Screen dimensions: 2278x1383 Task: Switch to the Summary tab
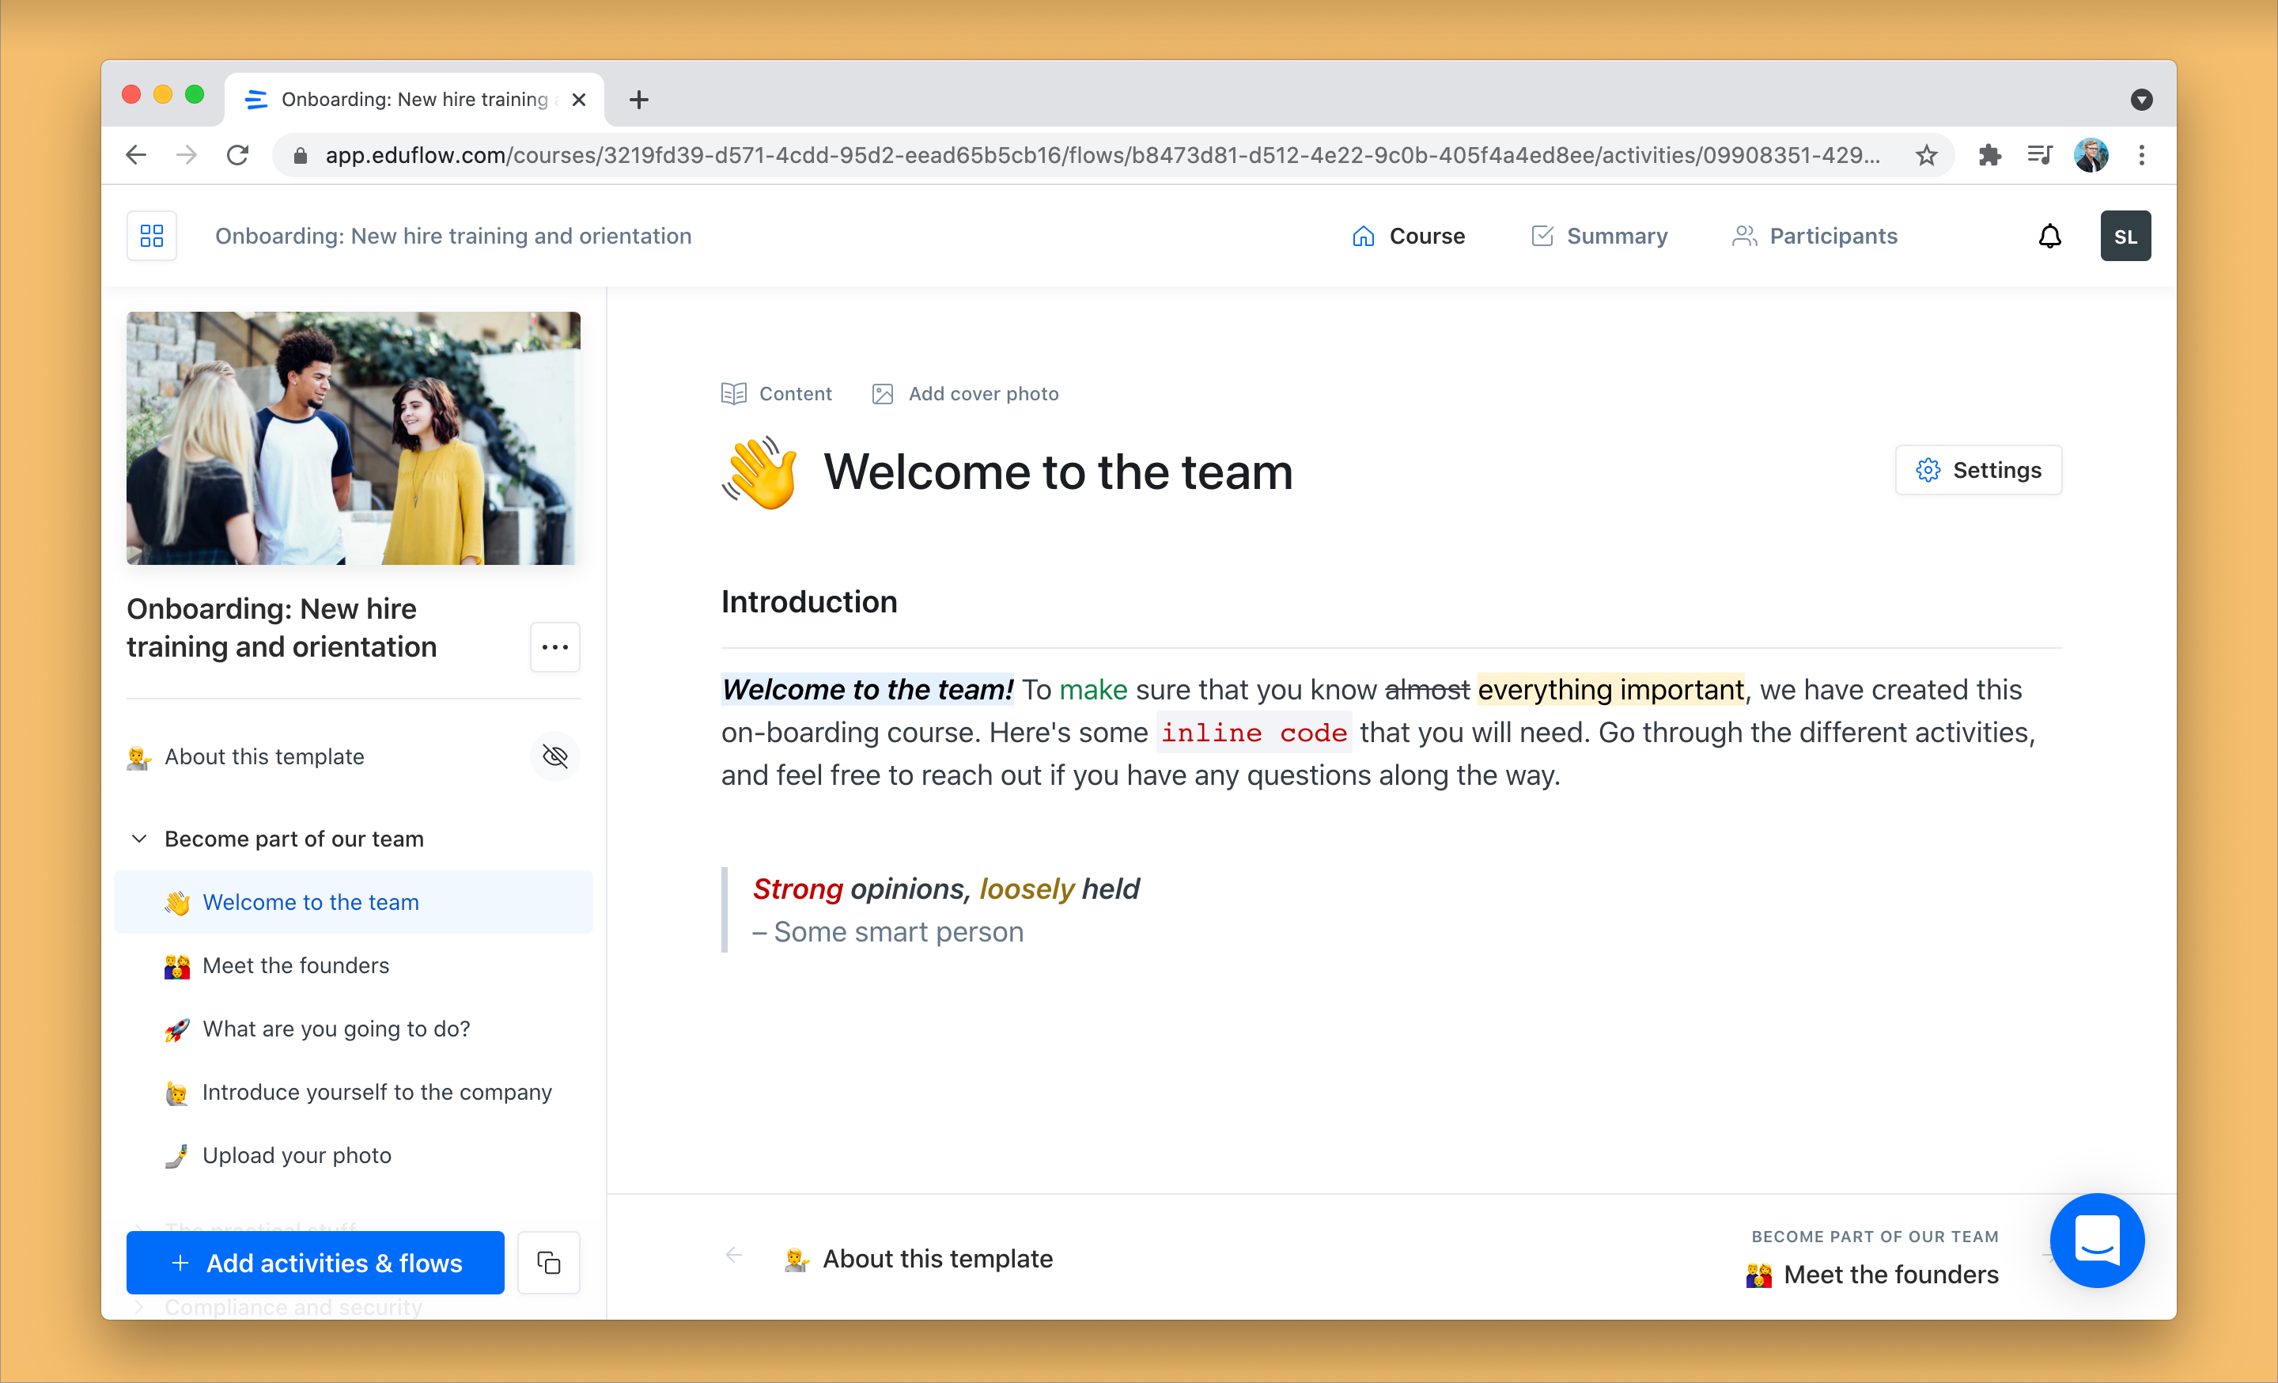pyautogui.click(x=1599, y=237)
